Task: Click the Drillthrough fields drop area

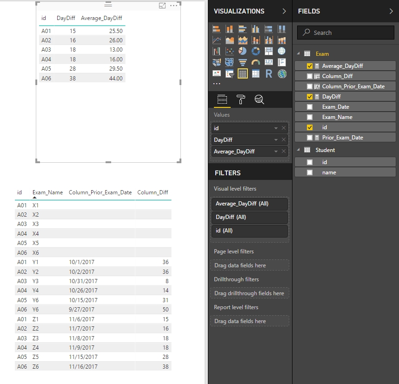Action: pyautogui.click(x=250, y=293)
